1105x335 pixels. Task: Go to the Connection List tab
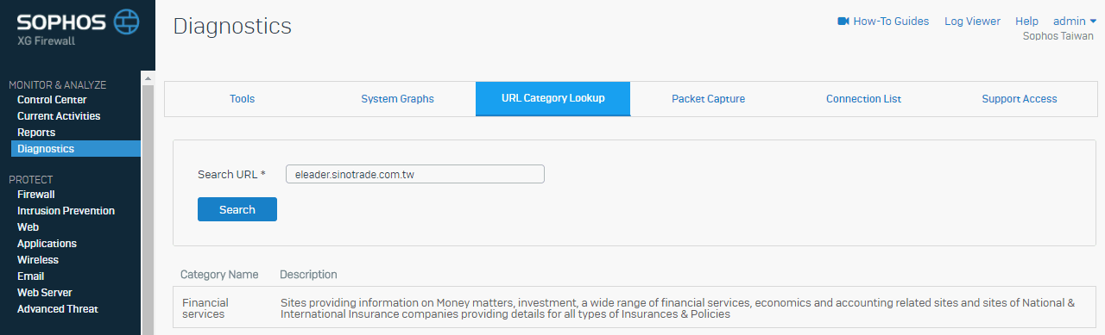pos(863,99)
